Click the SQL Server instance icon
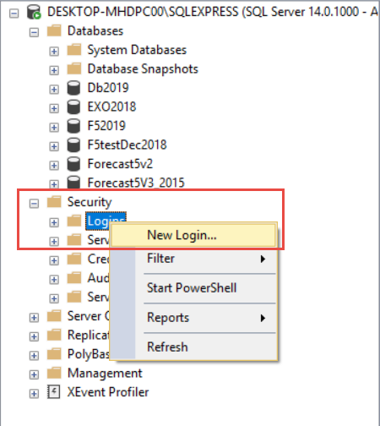Image resolution: width=380 pixels, height=426 pixels. pos(34,12)
